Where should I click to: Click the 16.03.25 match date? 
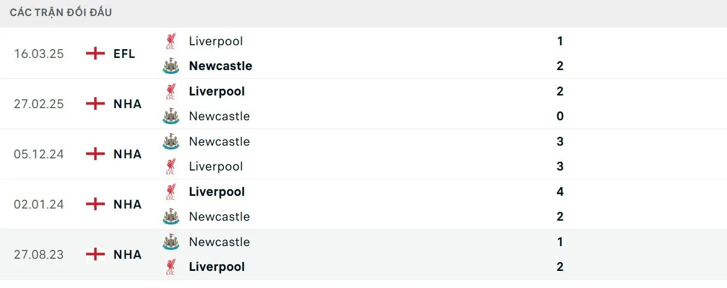[x=39, y=54]
